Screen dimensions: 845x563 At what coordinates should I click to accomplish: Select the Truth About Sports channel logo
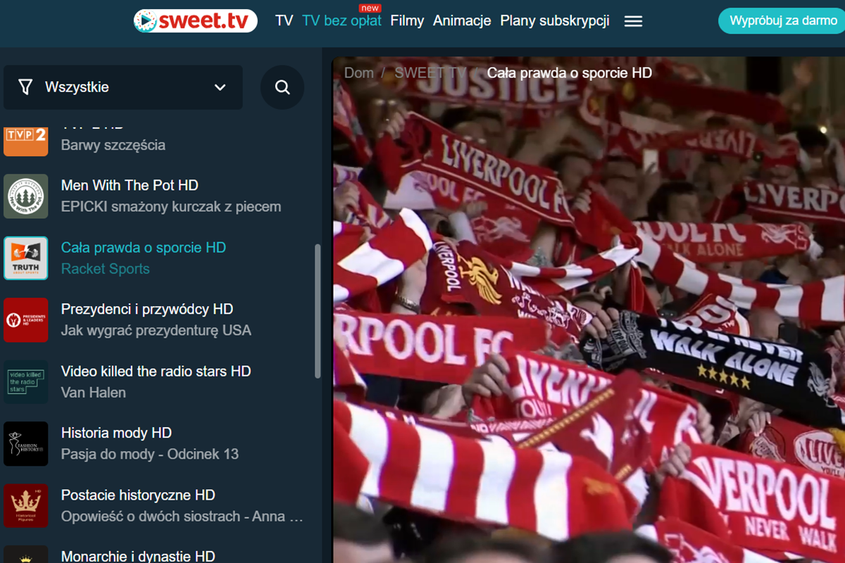point(26,258)
